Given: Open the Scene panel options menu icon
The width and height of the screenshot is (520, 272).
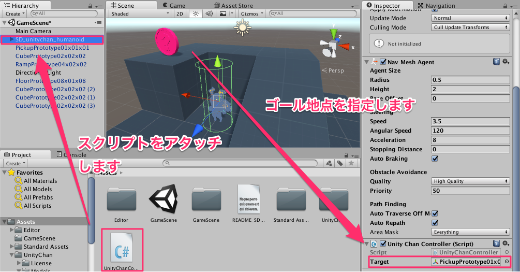Looking at the screenshot, I should click(355, 6).
